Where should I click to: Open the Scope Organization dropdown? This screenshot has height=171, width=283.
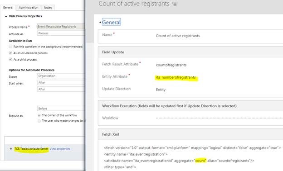pyautogui.click(x=61, y=76)
